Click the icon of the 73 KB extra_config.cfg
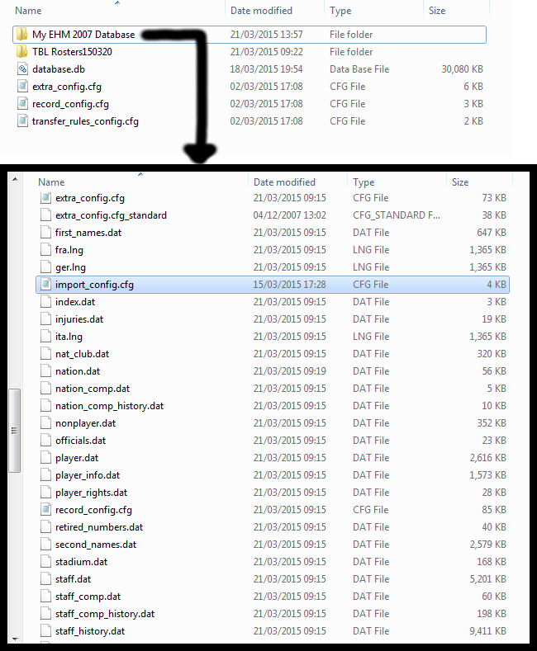Viewport: 537px width, 651px height. pyautogui.click(x=45, y=198)
